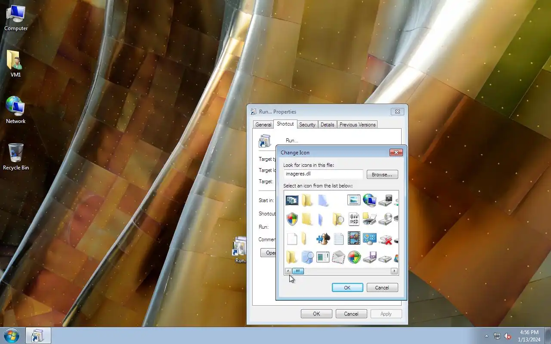551x344 pixels.
Task: Click OK in the Change Icon dialog
Action: click(347, 288)
